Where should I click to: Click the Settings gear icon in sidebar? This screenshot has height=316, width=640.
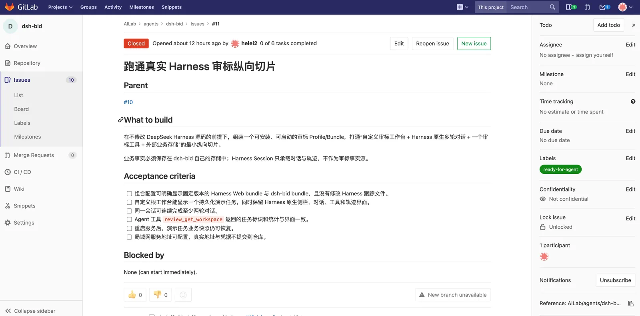[x=8, y=223]
